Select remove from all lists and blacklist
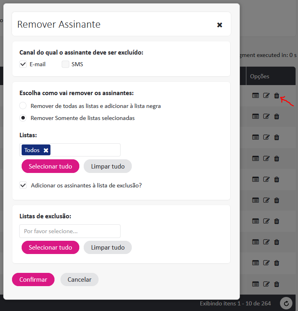This screenshot has height=311, width=298. pos(23,106)
